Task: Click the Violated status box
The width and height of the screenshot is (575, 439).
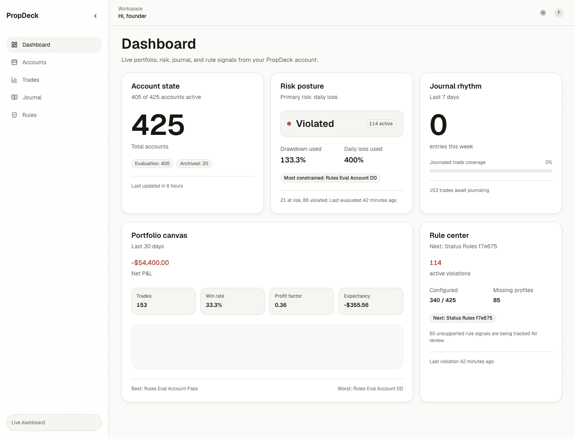Action: pos(342,124)
